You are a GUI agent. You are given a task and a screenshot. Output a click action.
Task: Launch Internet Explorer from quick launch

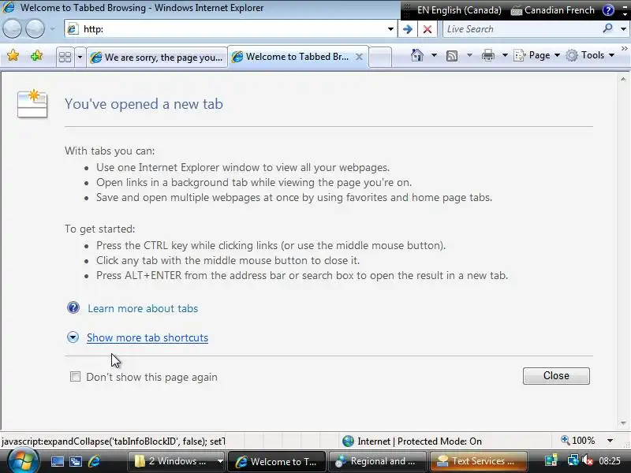pyautogui.click(x=94, y=461)
